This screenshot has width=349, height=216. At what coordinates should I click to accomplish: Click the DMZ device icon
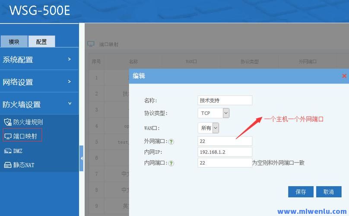tap(8, 151)
